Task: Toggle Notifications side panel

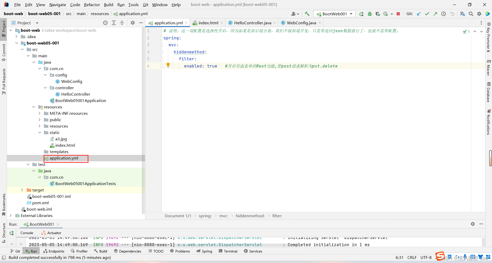Action: coord(489,122)
